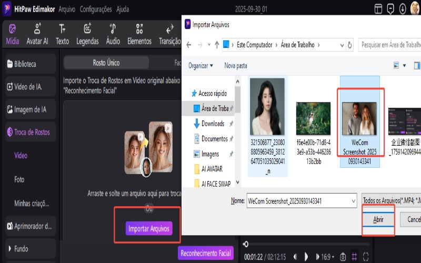
Task: Click the playback progress slider handle
Action: [x=245, y=244]
